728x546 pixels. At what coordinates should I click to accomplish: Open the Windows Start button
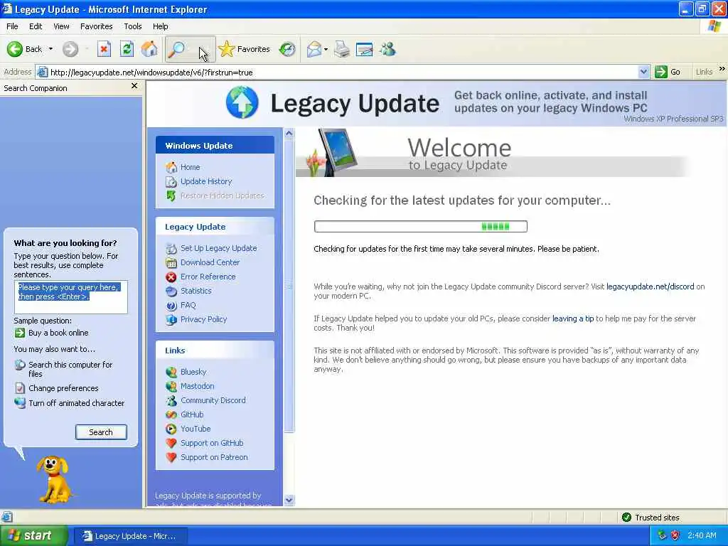click(33, 536)
